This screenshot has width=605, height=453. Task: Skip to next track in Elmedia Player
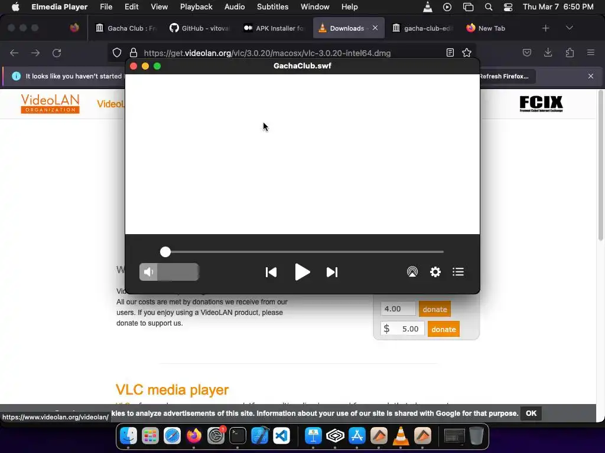[x=332, y=273]
